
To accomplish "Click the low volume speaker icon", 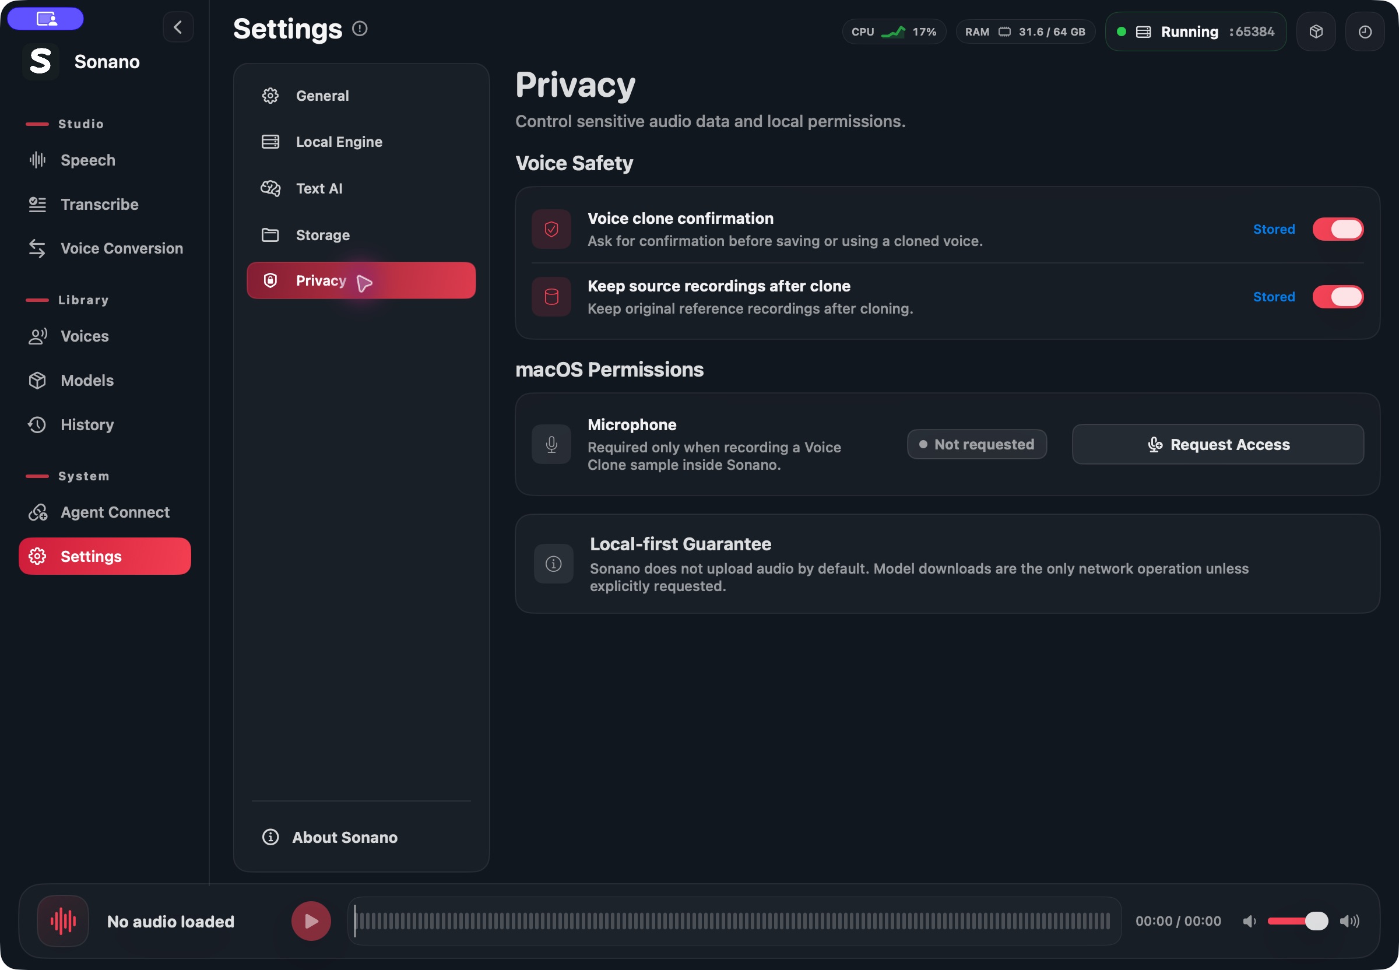I will click(x=1249, y=922).
